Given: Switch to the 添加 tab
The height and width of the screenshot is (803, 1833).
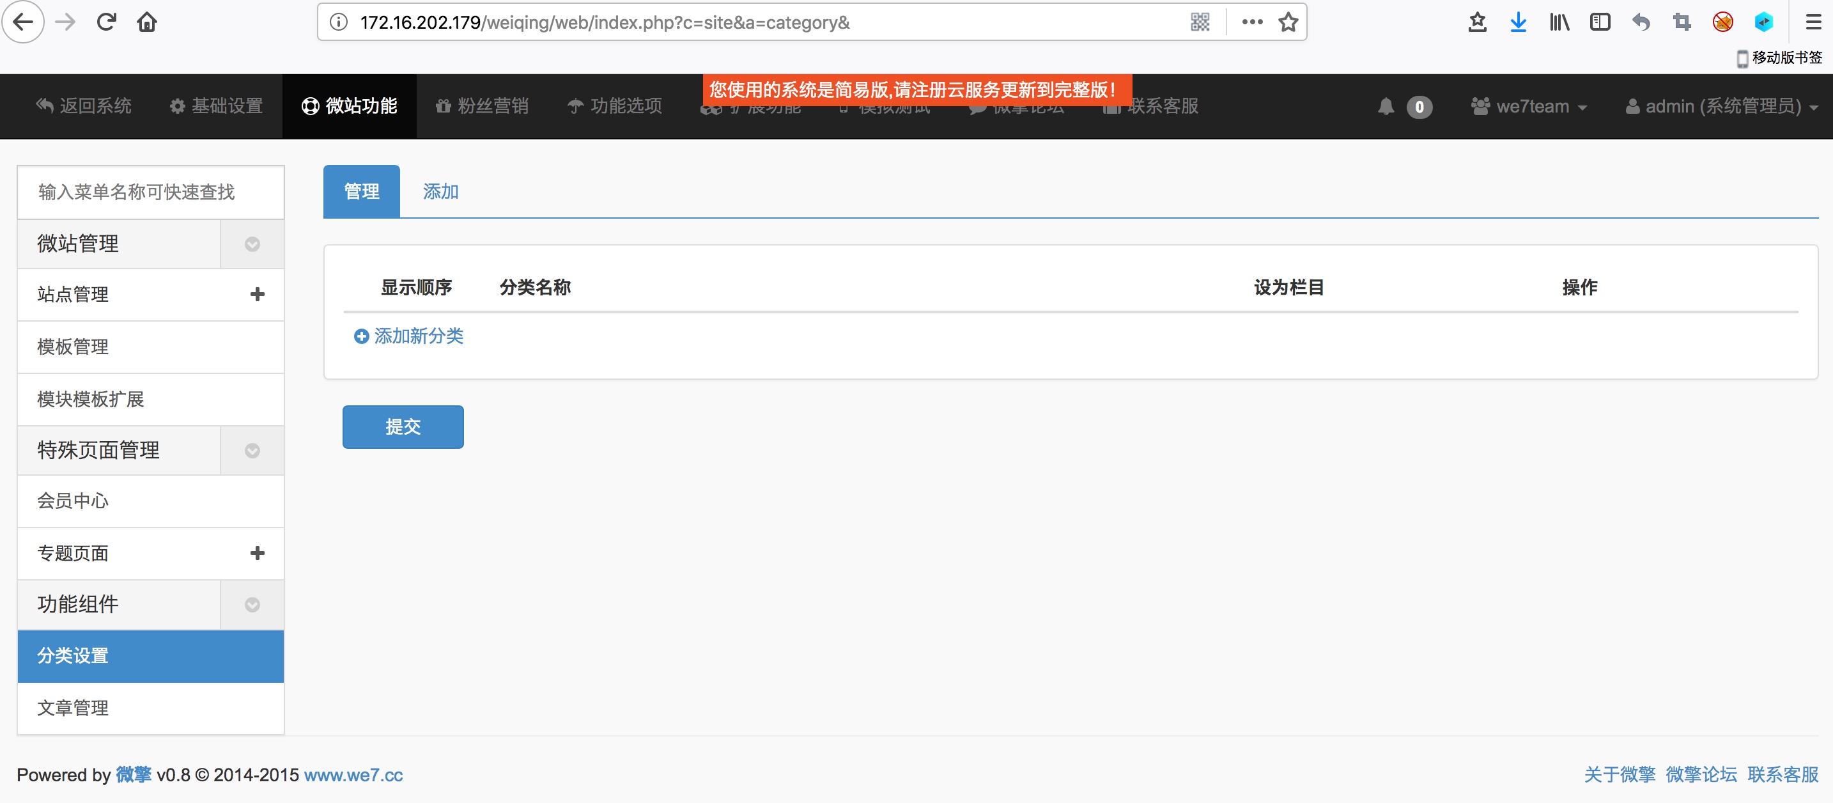Looking at the screenshot, I should (440, 192).
